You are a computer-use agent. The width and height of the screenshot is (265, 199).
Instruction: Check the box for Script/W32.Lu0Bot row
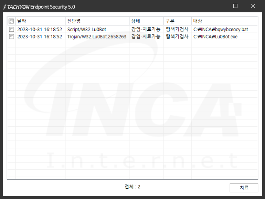click(11, 29)
